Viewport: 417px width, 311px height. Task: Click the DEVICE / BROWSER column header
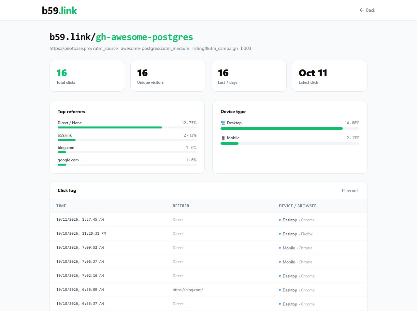click(298, 206)
